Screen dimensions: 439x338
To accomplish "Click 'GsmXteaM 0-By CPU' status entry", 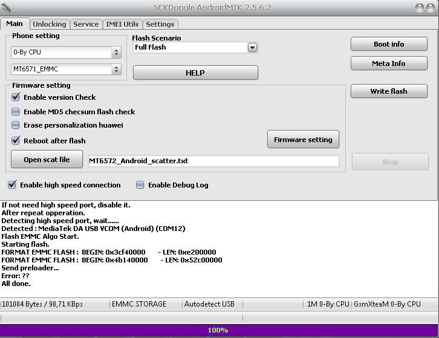I will (x=387, y=304).
